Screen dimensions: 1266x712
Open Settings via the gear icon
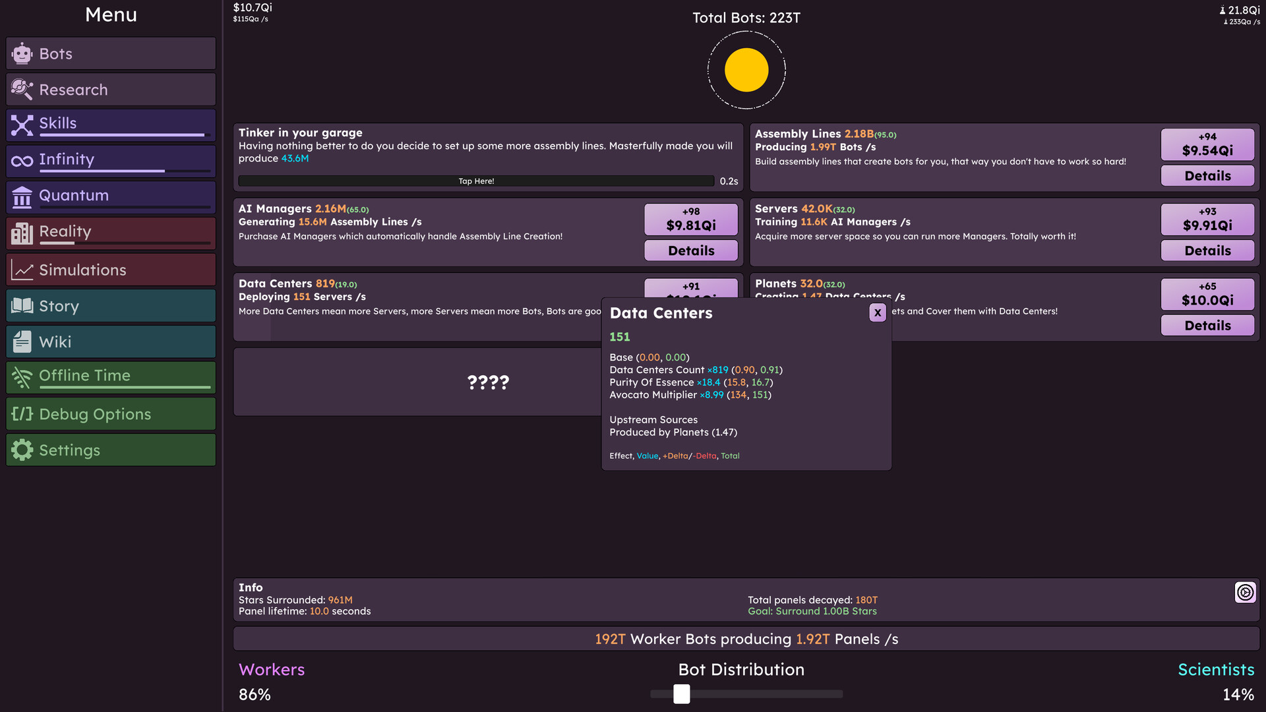coord(22,450)
